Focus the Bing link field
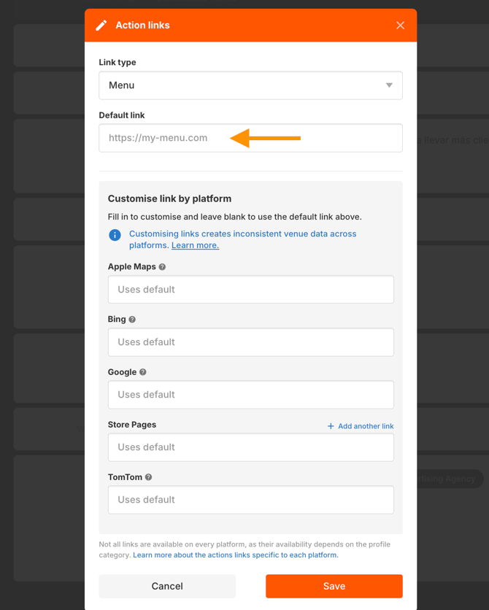 [250, 342]
